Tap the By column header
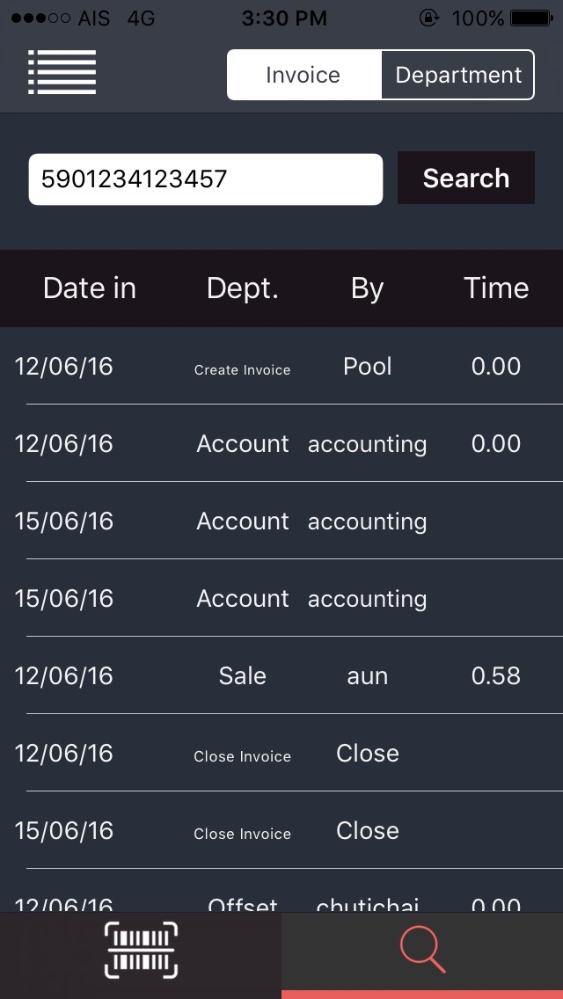 click(x=367, y=288)
